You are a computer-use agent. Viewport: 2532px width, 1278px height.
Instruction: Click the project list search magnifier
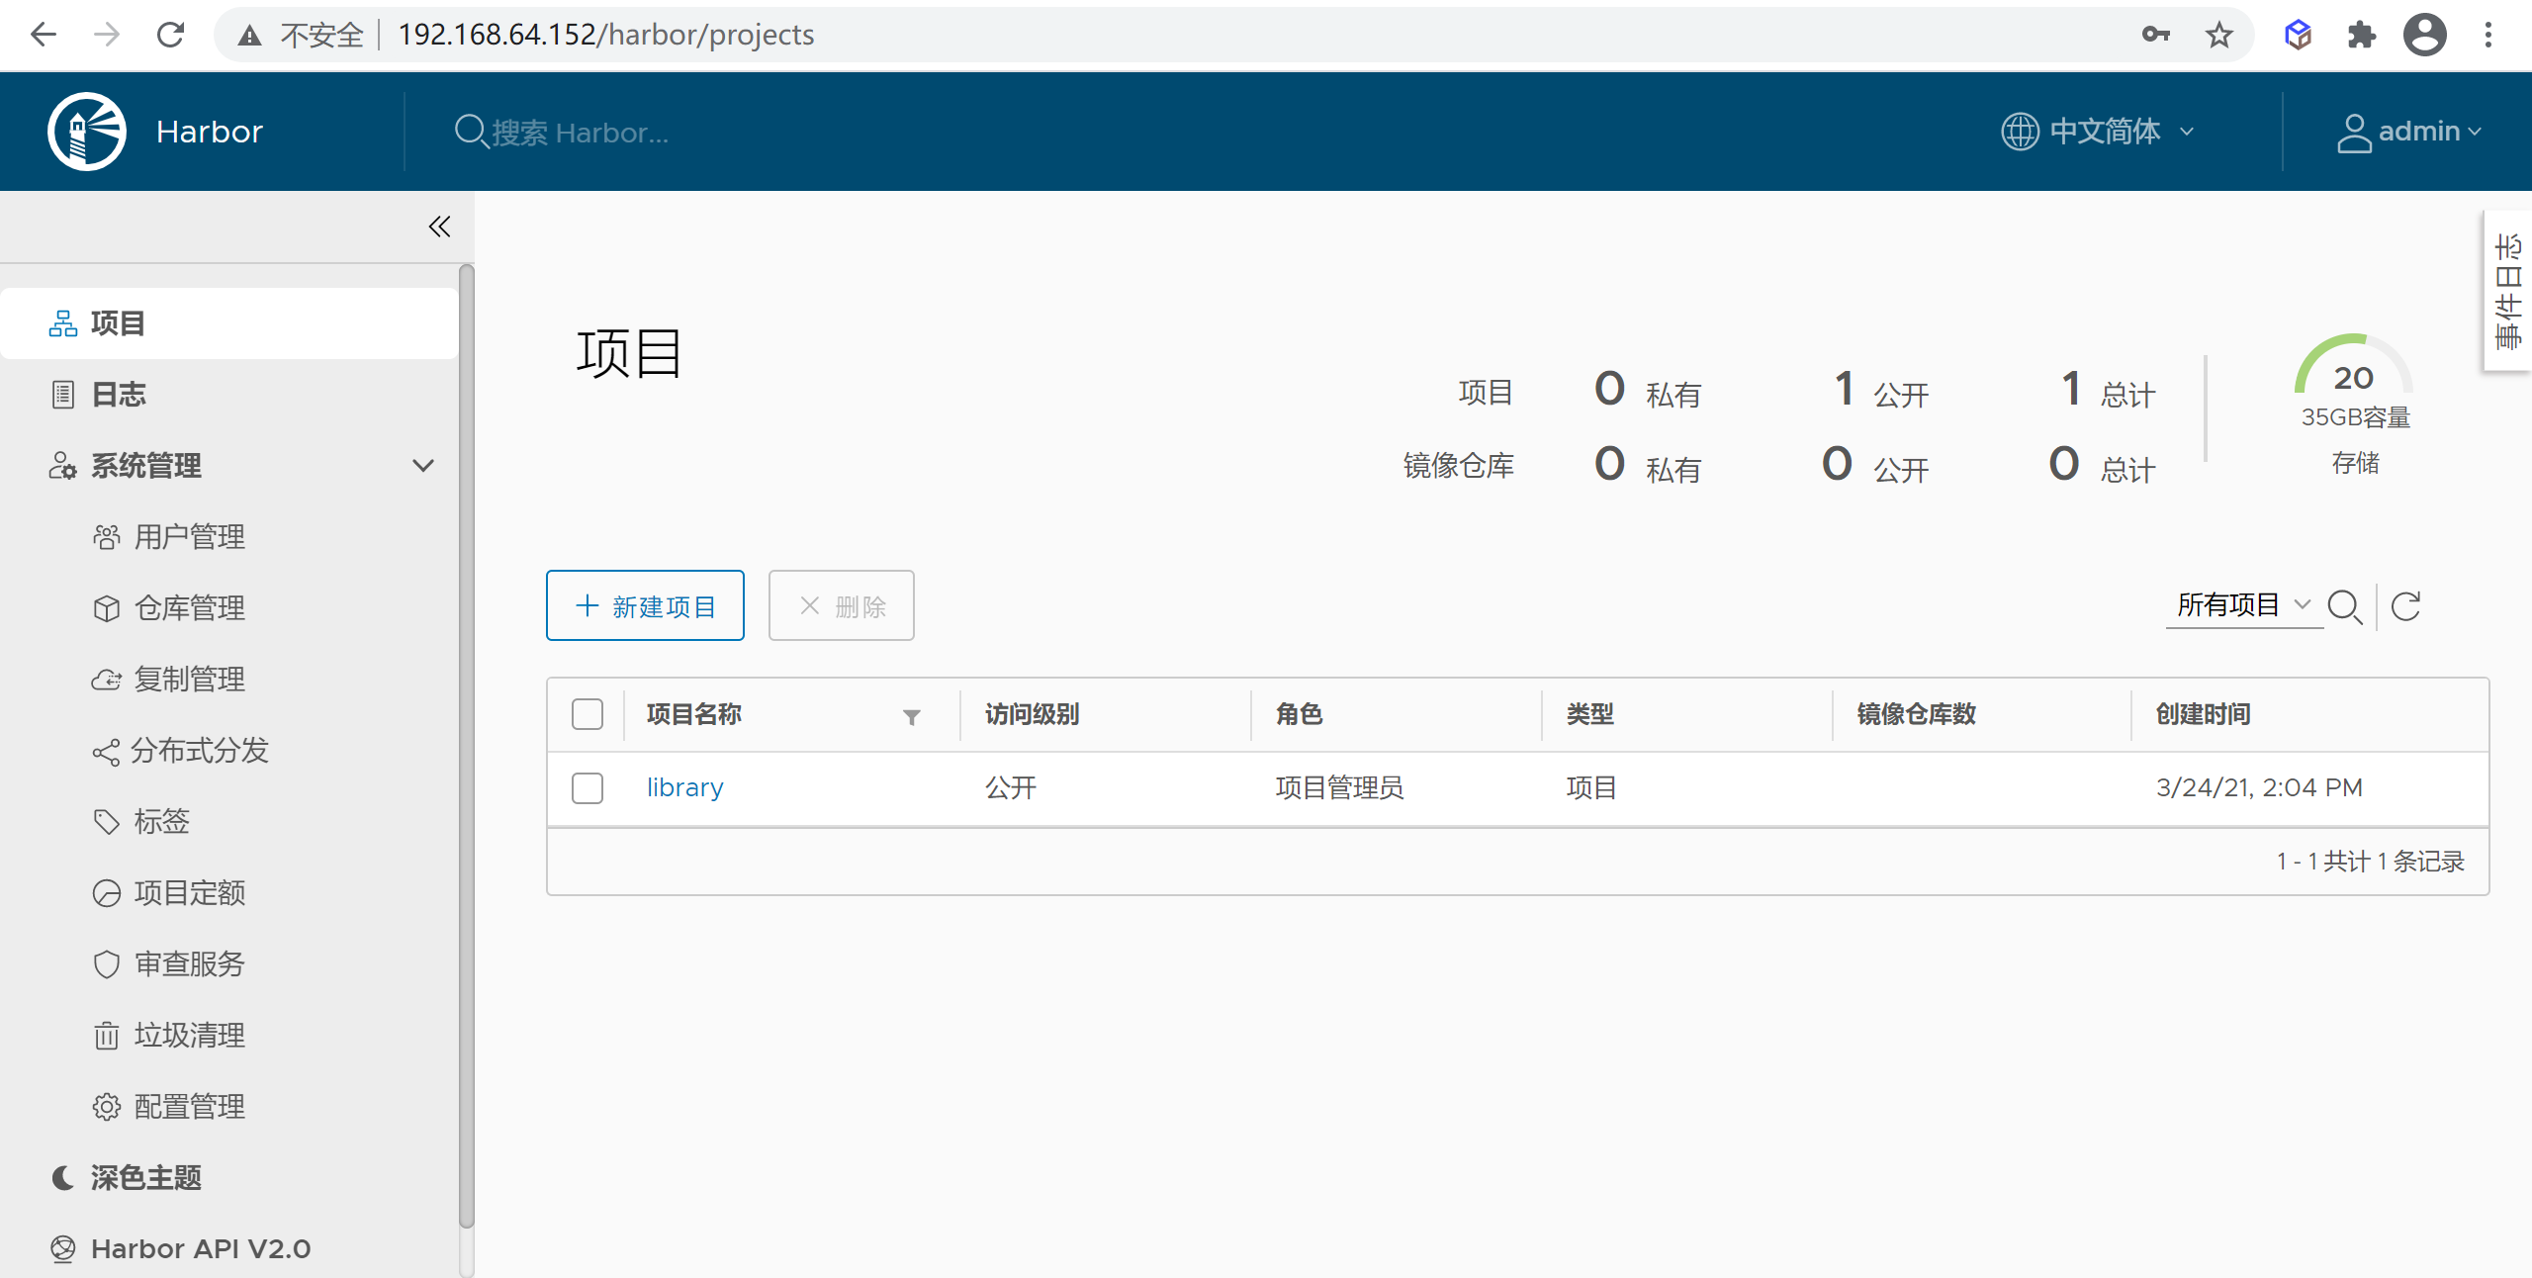[2344, 606]
